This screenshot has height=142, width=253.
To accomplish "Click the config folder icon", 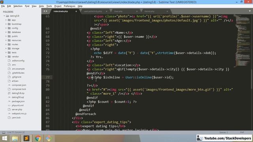I will 9,28.
